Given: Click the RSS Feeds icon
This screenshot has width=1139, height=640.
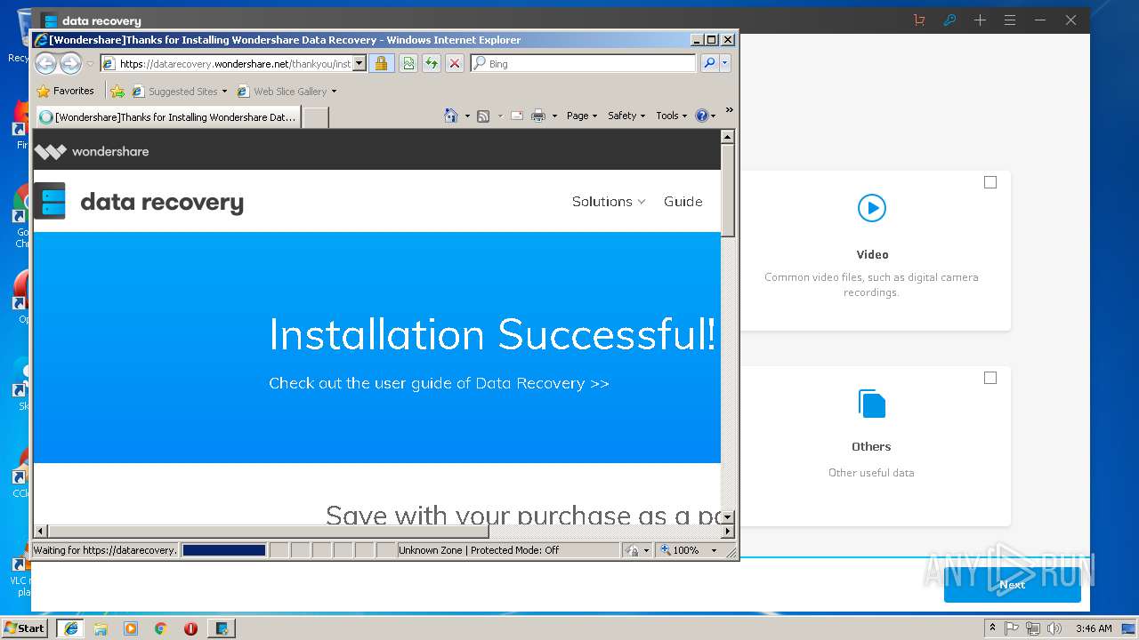Looking at the screenshot, I should pyautogui.click(x=483, y=116).
